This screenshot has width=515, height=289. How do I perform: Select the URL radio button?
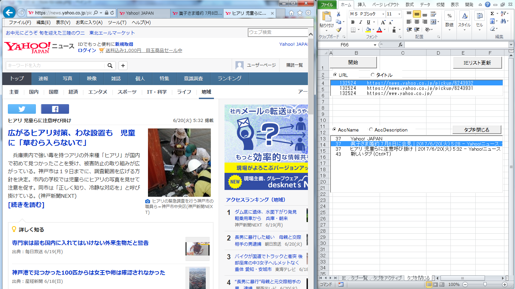(335, 75)
